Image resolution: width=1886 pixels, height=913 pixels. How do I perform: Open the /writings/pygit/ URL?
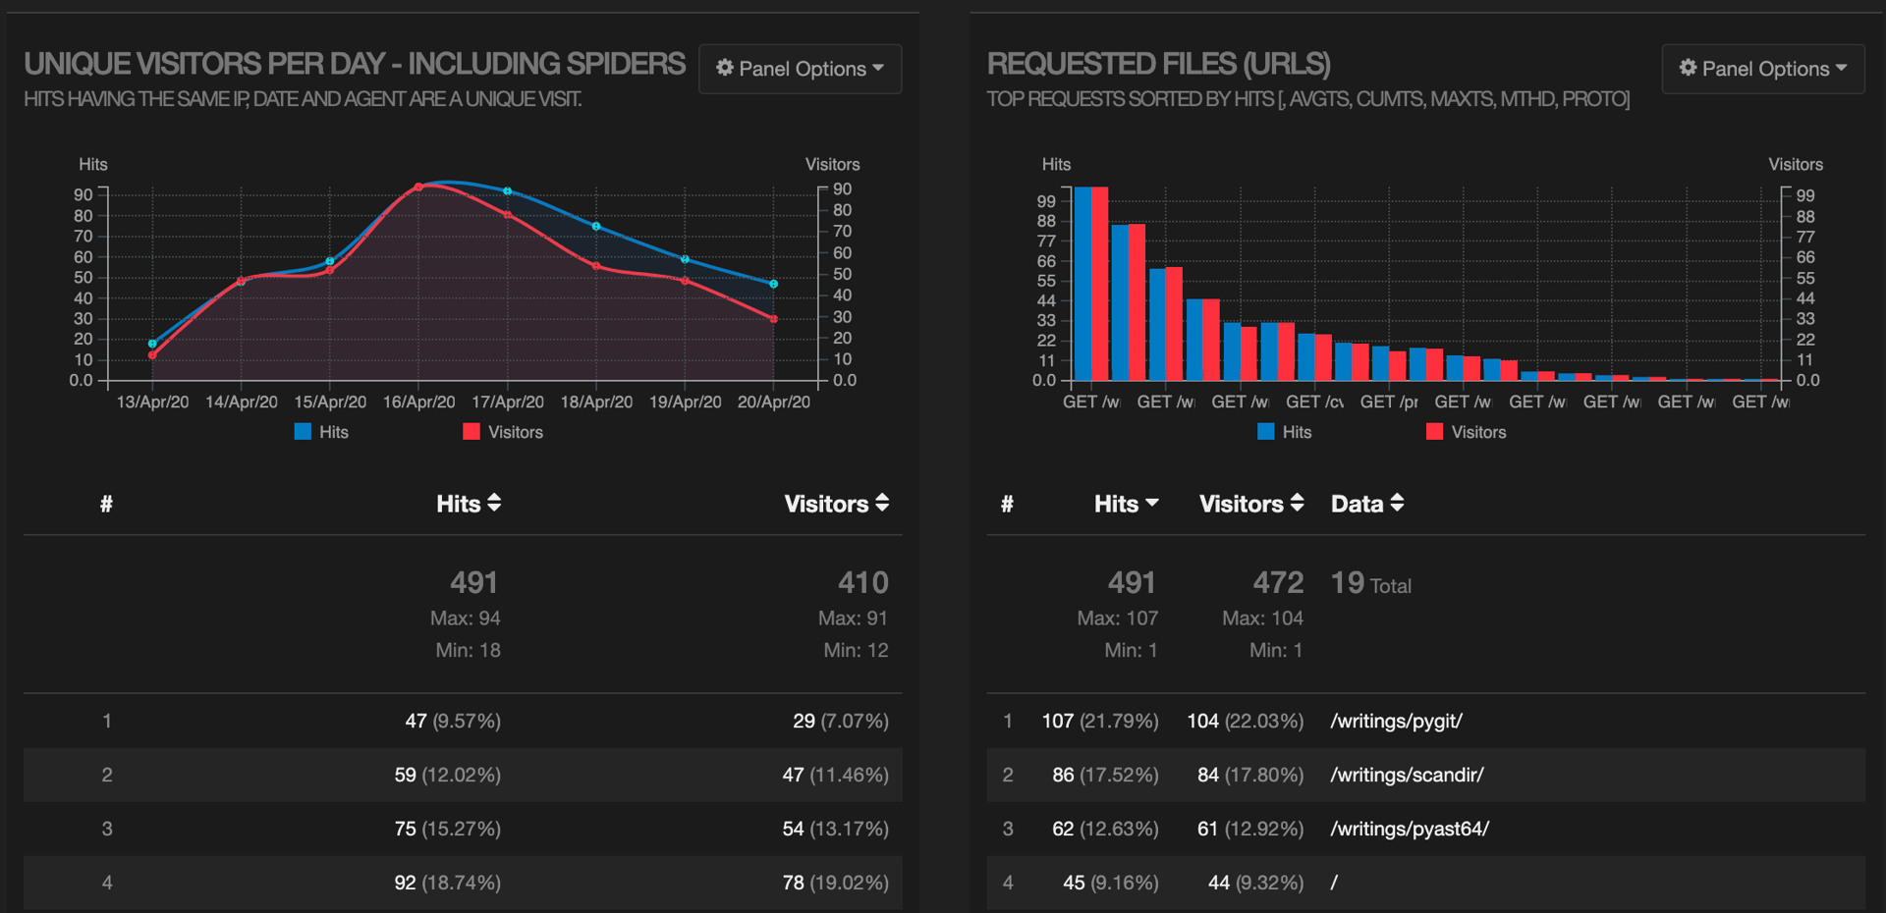tap(1397, 721)
